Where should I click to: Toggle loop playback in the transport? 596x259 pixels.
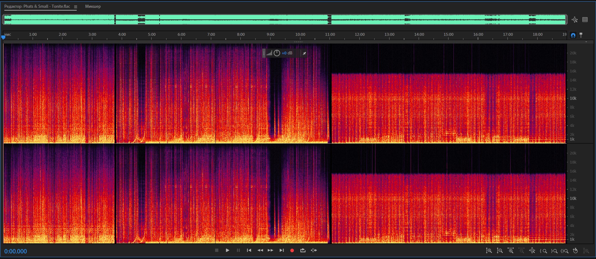(x=303, y=250)
